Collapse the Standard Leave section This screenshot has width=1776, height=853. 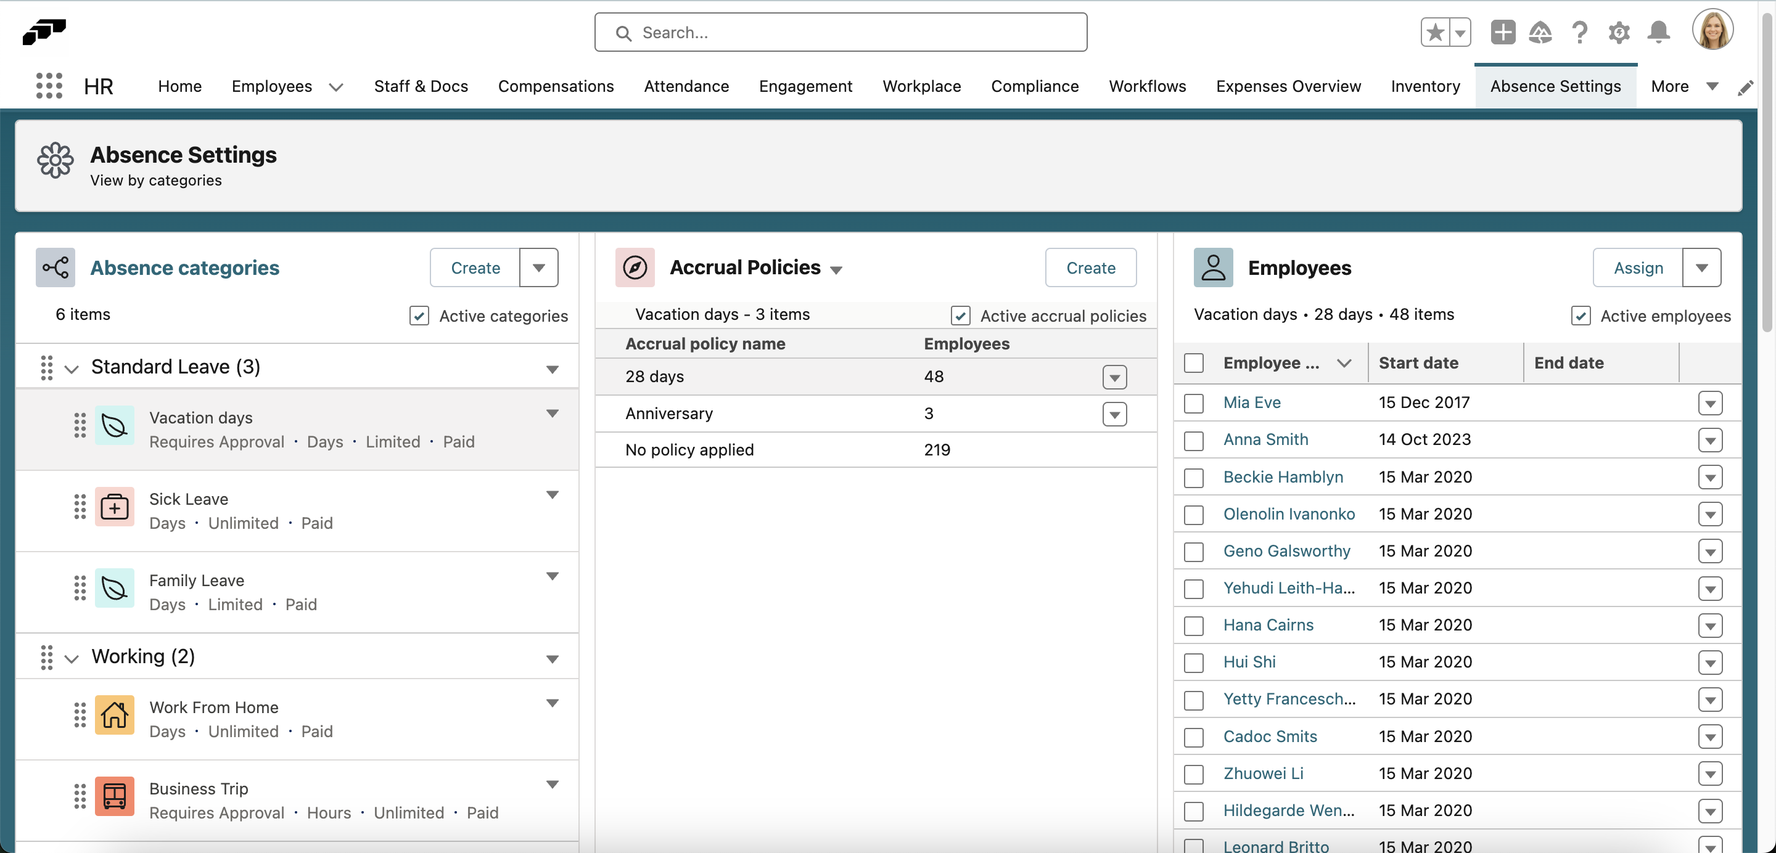coord(72,367)
